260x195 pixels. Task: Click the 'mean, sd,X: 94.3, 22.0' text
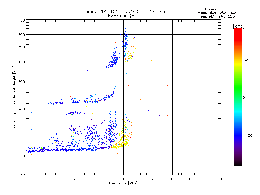point(216,16)
